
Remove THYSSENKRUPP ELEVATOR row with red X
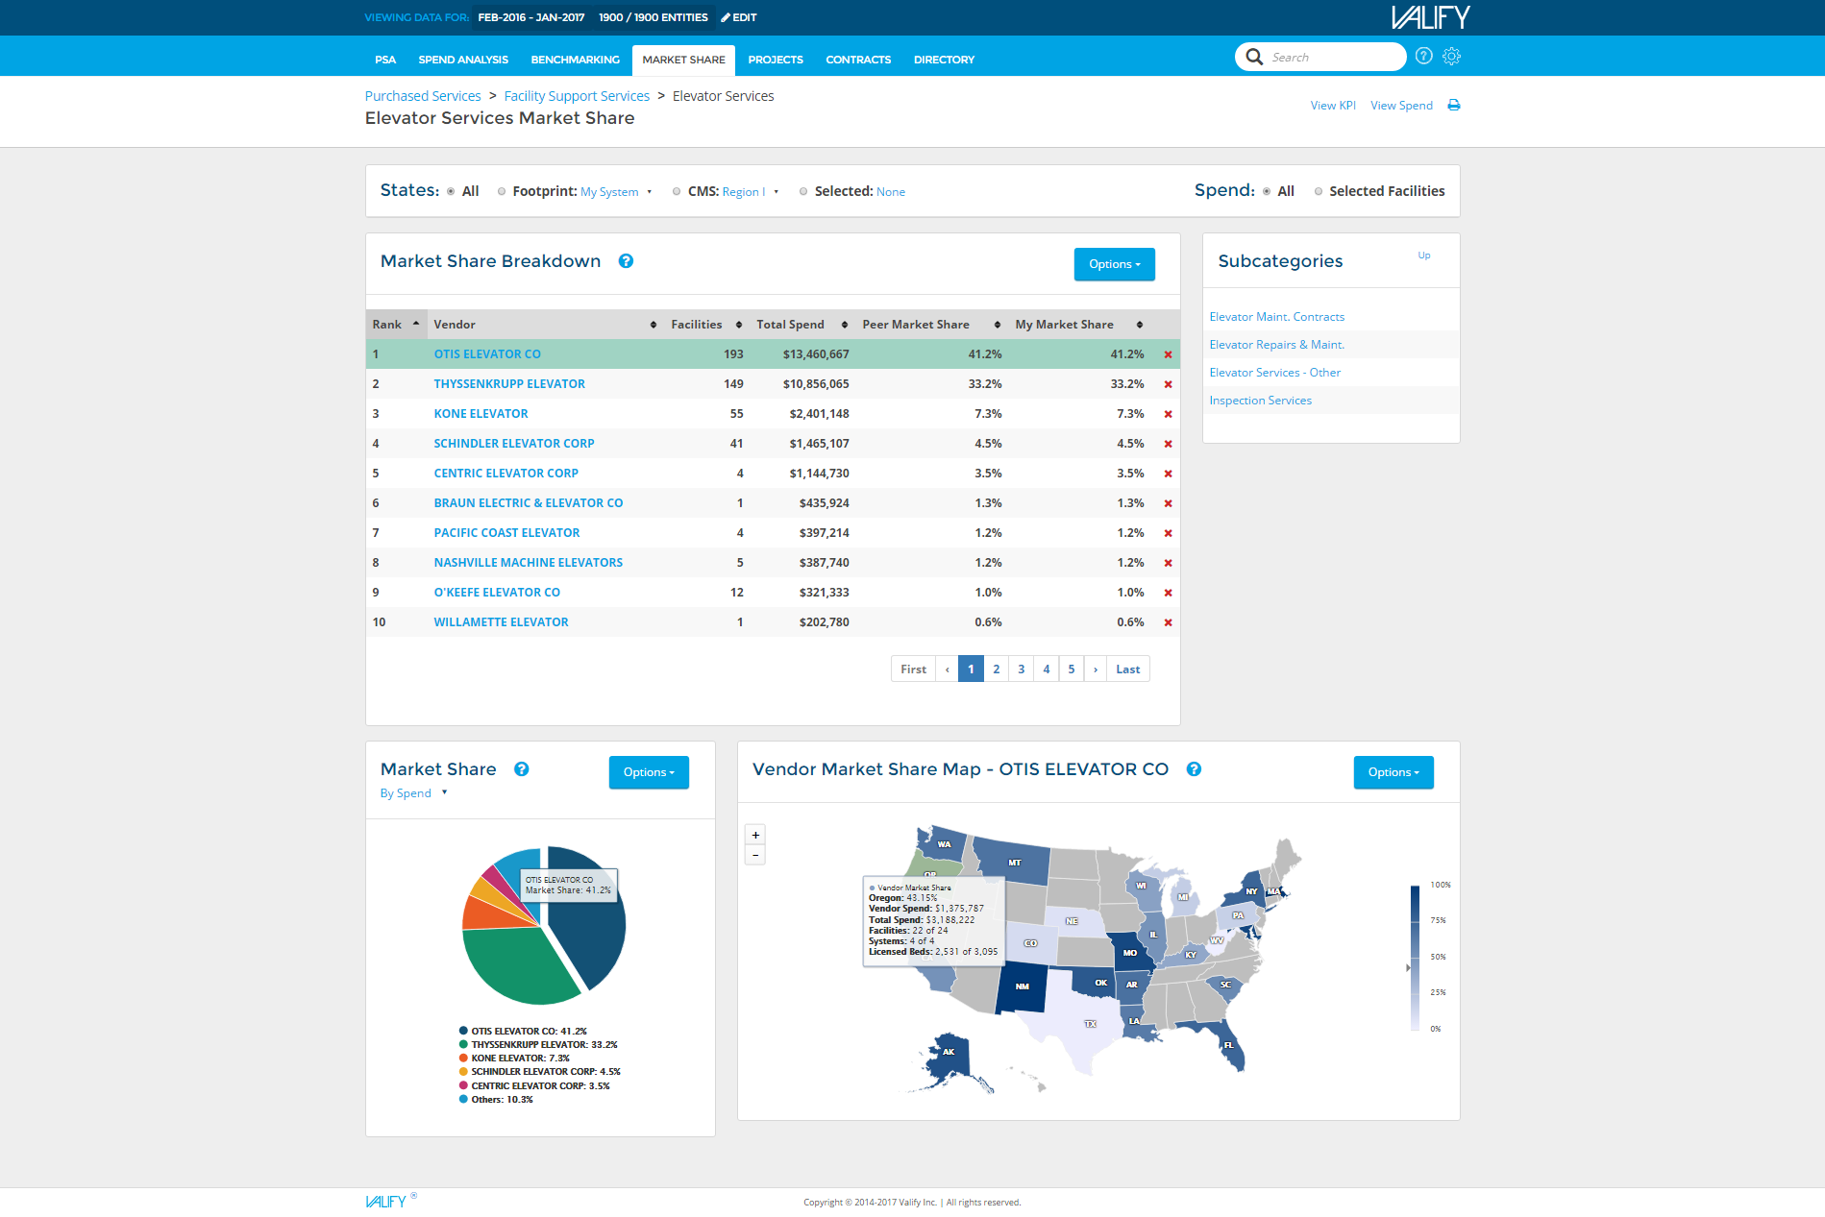pyautogui.click(x=1168, y=384)
